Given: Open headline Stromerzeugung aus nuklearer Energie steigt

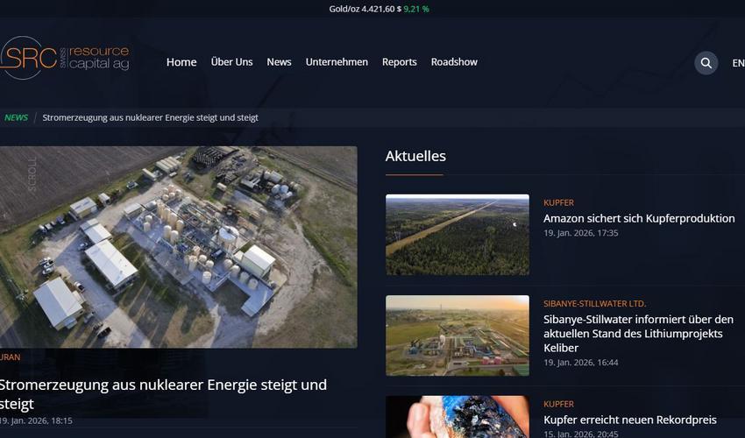Looking at the screenshot, I should (x=163, y=394).
